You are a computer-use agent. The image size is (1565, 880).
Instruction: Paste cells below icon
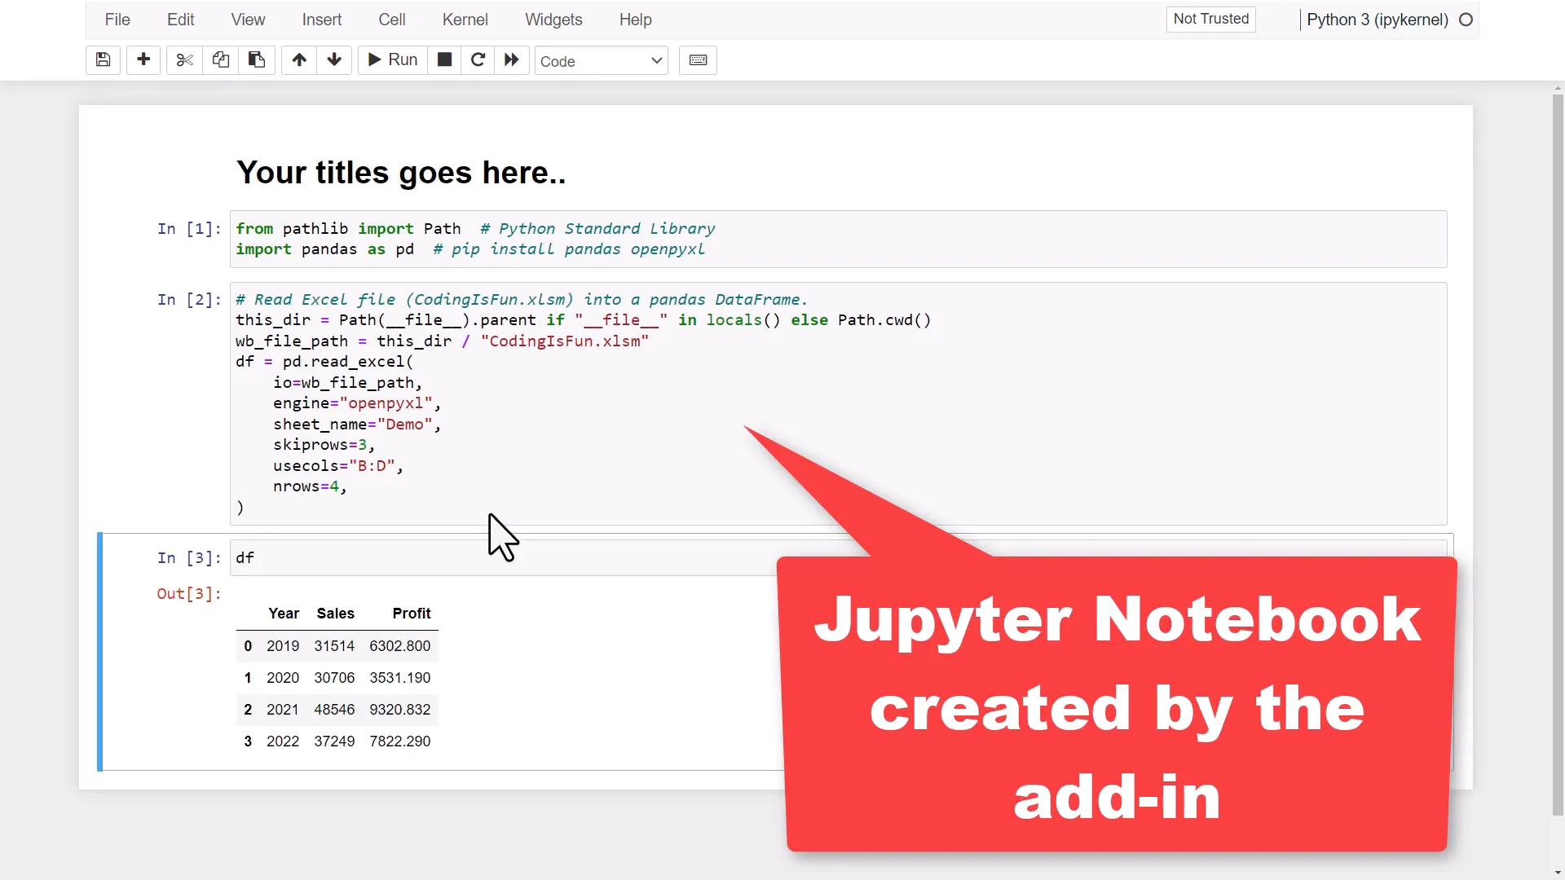point(256,59)
